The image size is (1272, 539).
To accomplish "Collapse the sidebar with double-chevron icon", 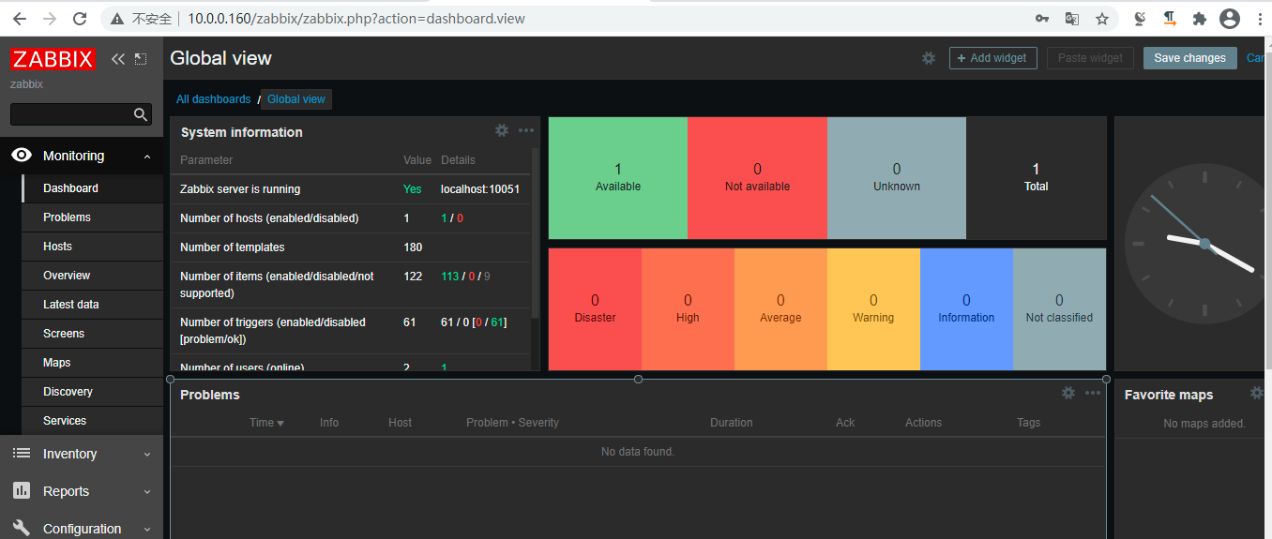I will [118, 59].
